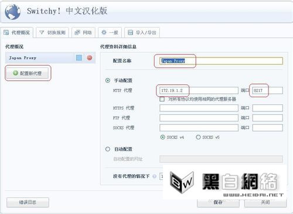Screen dimensions: 293x214
Task: Select the 手动配置 radio button
Action: 108,80
